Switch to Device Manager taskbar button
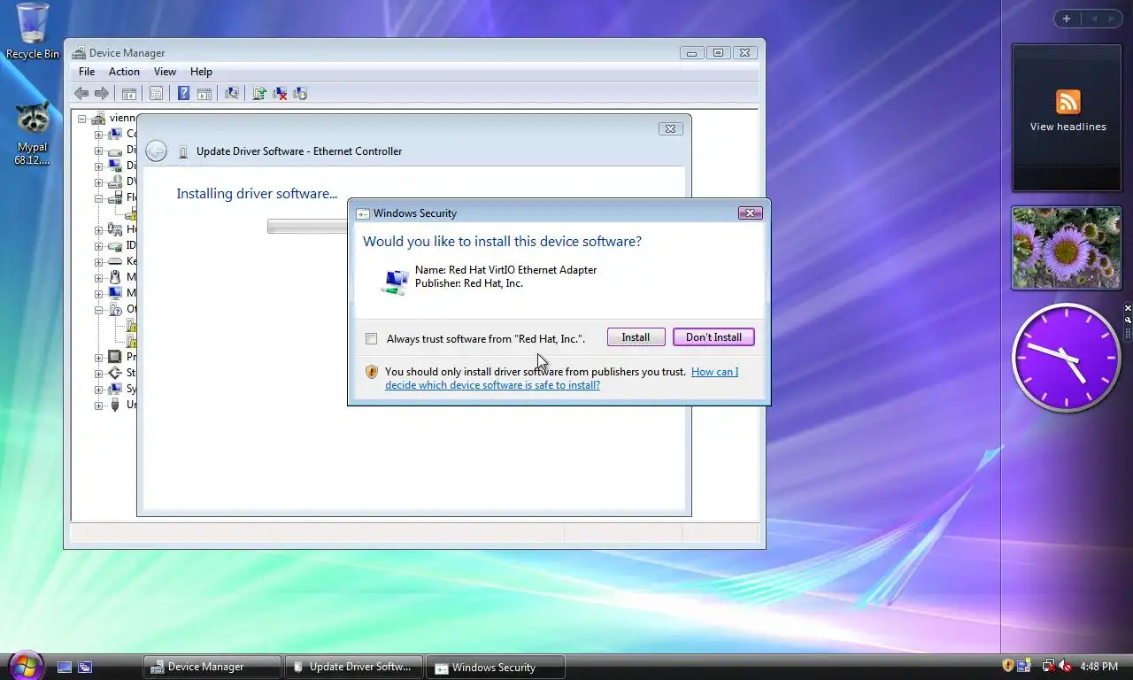1133x680 pixels. [x=212, y=667]
